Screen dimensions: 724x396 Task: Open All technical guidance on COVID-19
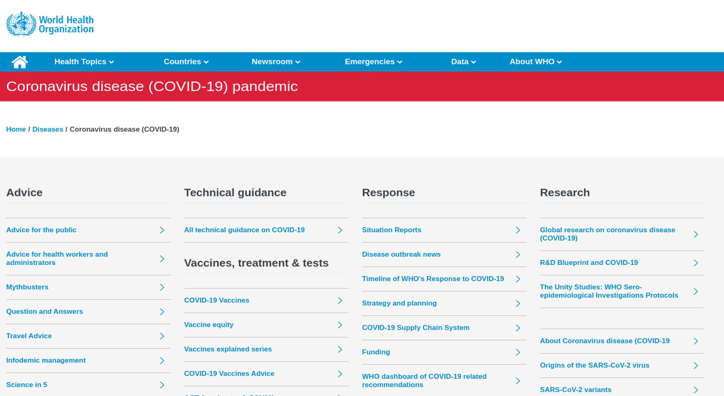point(244,230)
